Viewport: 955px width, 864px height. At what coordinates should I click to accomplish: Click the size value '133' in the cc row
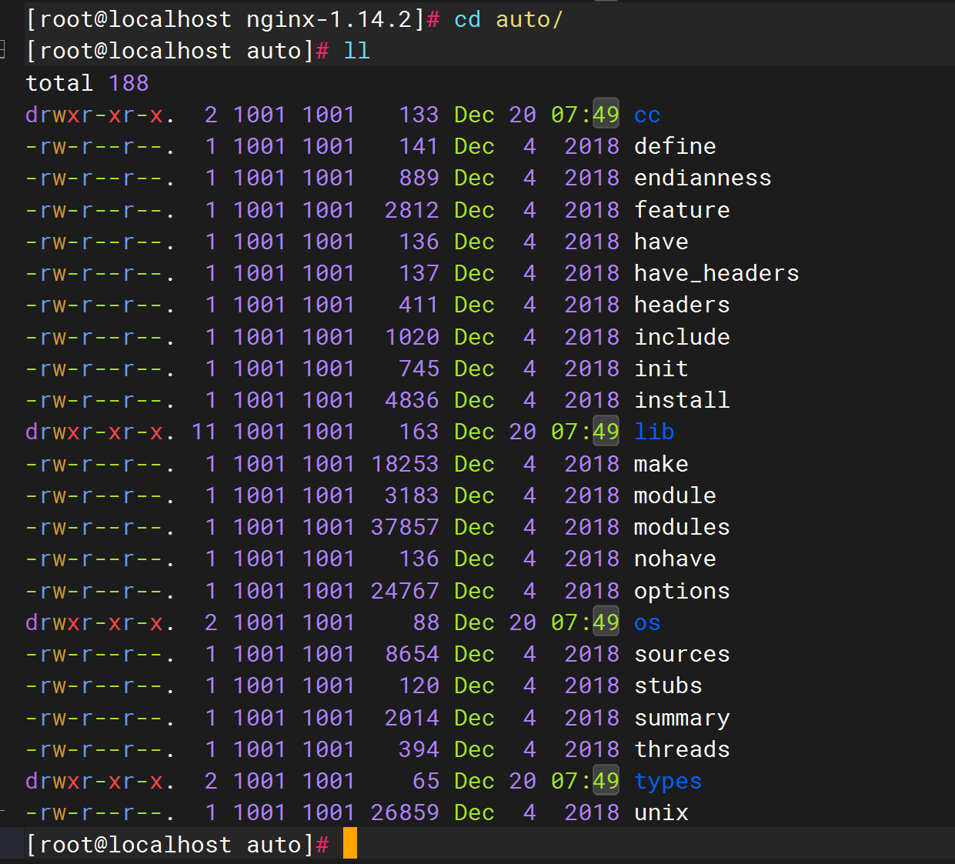pyautogui.click(x=419, y=115)
